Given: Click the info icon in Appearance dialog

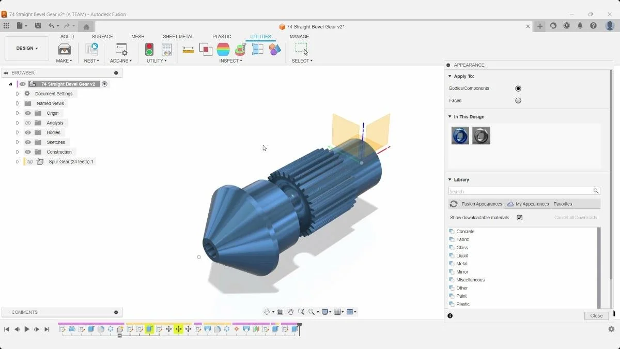Looking at the screenshot, I should [450, 316].
